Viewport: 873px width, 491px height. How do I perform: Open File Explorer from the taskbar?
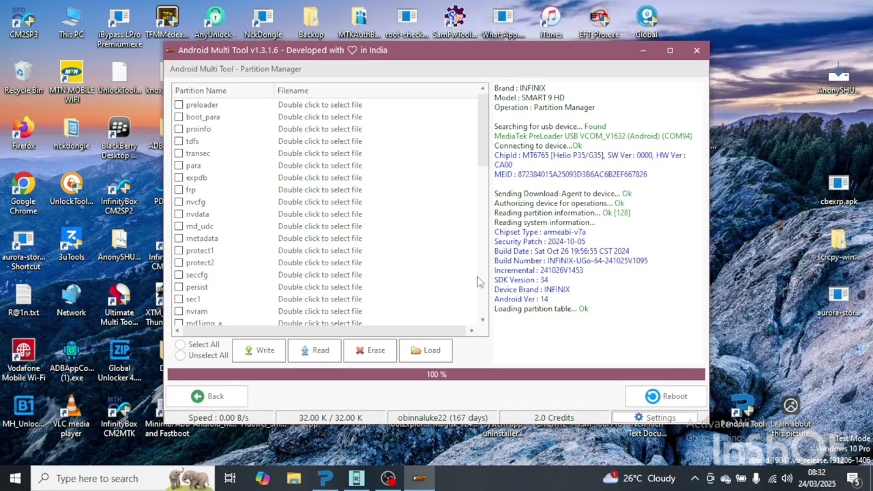pyautogui.click(x=294, y=478)
